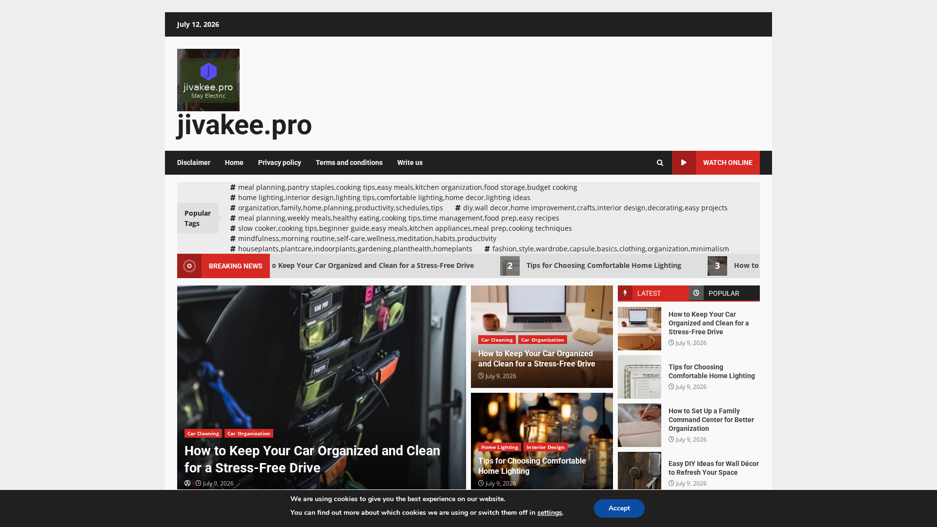Open sidebar How to Keep Your Car Organized article
Image resolution: width=937 pixels, height=527 pixels.
coord(709,323)
